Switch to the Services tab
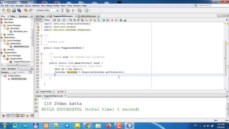229x129 pixels. pyautogui.click(x=23, y=16)
